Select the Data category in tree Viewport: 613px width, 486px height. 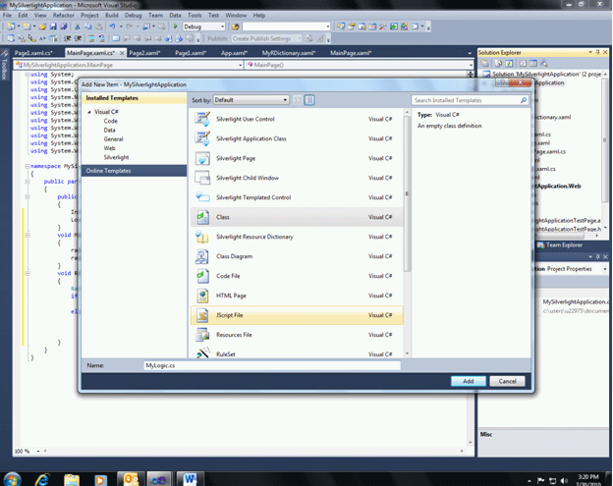[109, 131]
